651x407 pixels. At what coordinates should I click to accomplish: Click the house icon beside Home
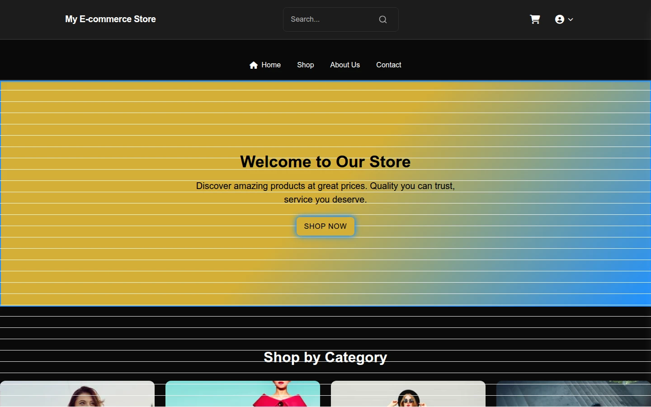[x=254, y=65]
